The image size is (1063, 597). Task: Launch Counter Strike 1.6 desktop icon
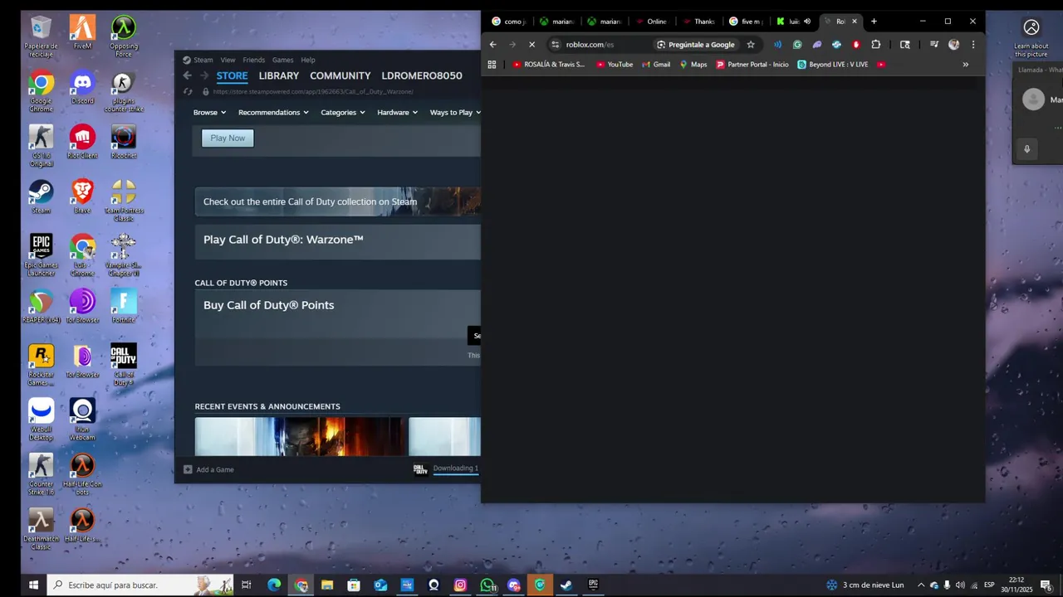click(x=41, y=473)
